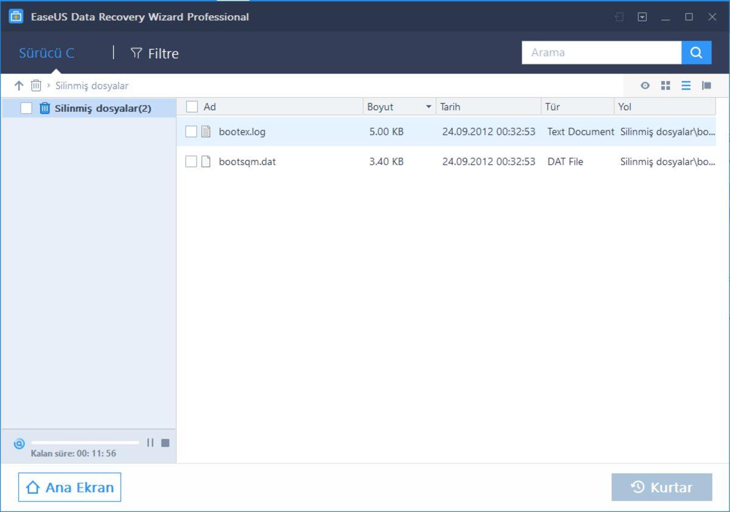Viewport: 730px width, 512px height.
Task: Open the preview eye icon on the toolbar
Action: click(645, 85)
